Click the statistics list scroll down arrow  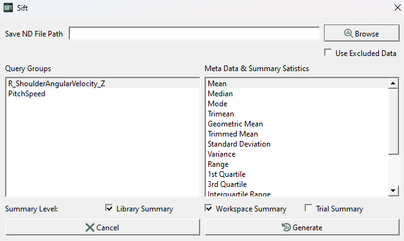tap(393, 191)
